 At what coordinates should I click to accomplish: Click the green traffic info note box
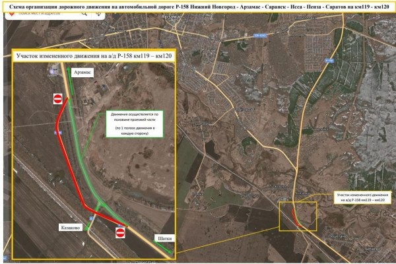click(x=135, y=123)
